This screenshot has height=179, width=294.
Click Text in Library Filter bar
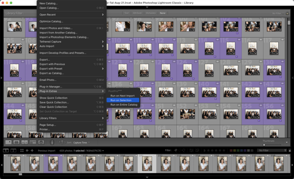(126, 13)
